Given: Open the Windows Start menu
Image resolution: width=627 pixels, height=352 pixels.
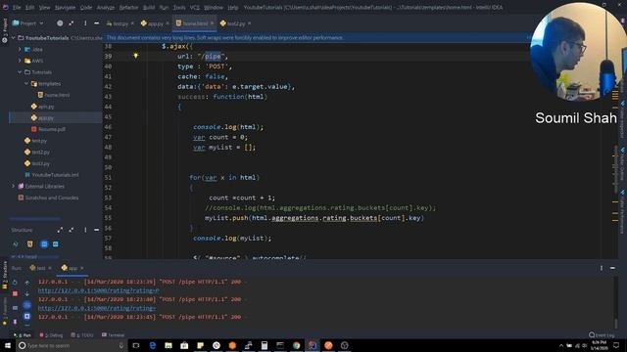Looking at the screenshot, I should click(x=8, y=345).
